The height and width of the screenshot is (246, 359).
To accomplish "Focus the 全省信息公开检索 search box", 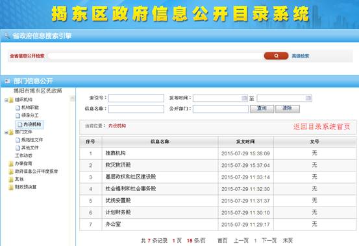I will tap(155, 56).
